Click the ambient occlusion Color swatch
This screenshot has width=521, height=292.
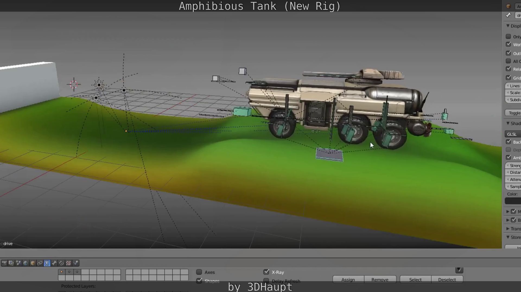513,201
